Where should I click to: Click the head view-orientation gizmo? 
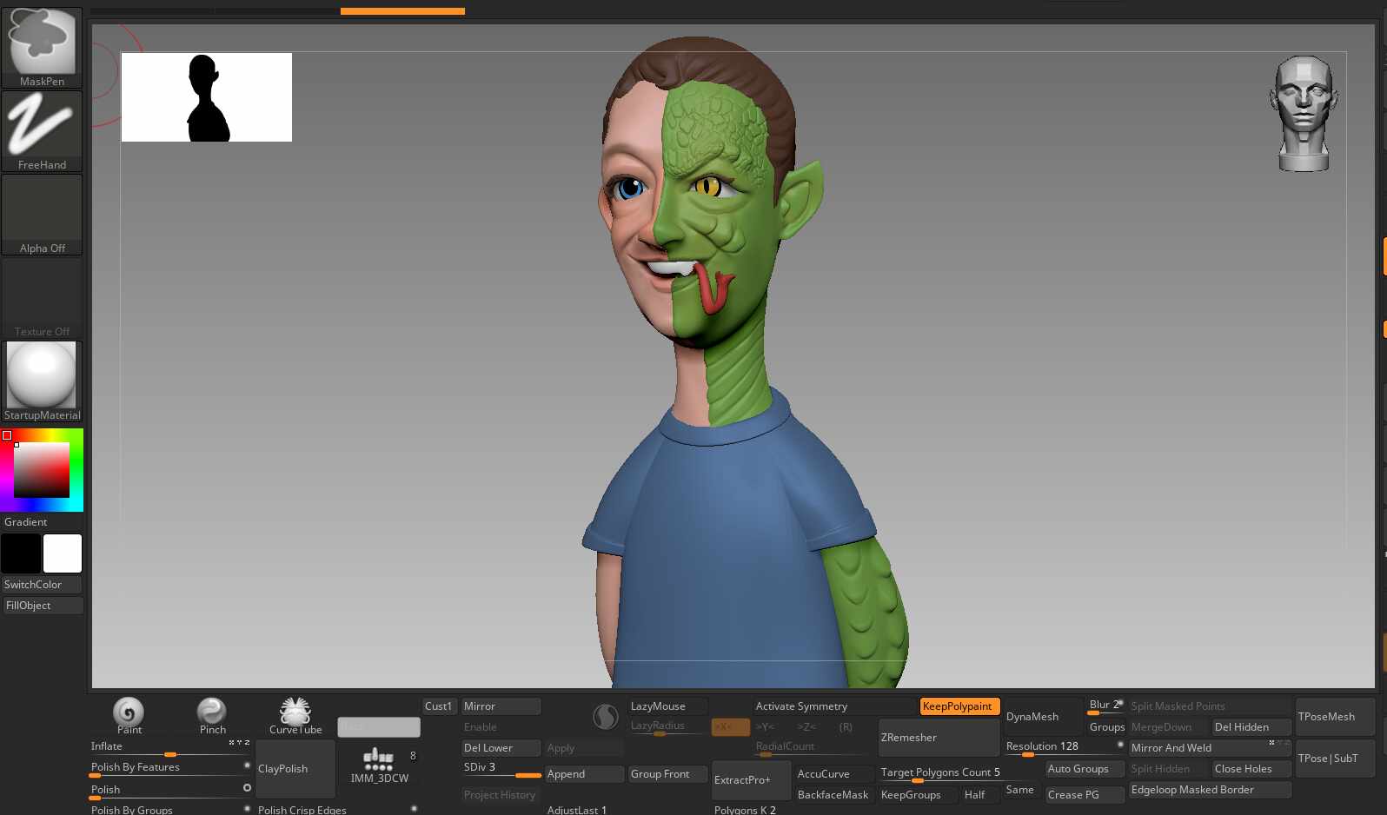(x=1303, y=113)
